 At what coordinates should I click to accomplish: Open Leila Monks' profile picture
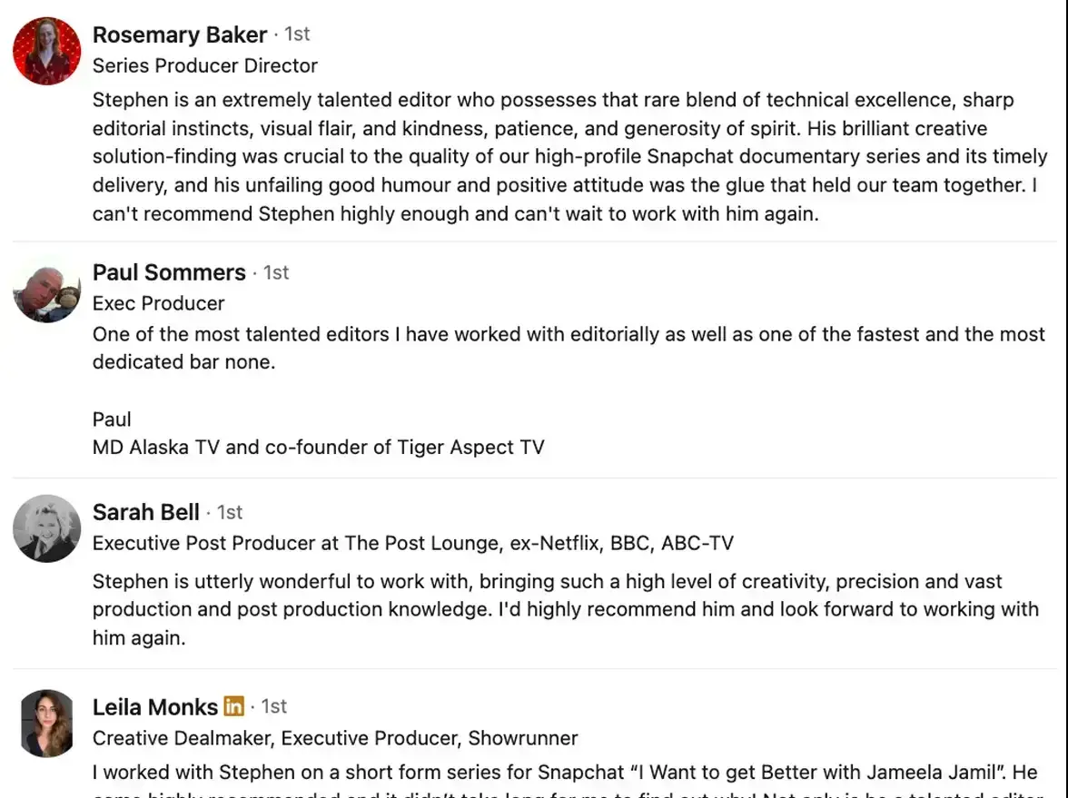click(x=47, y=723)
